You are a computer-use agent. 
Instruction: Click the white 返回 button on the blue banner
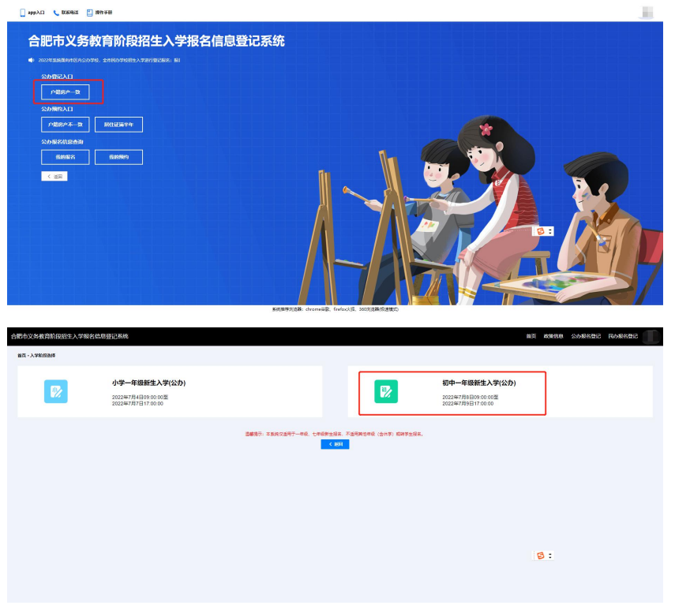54,177
